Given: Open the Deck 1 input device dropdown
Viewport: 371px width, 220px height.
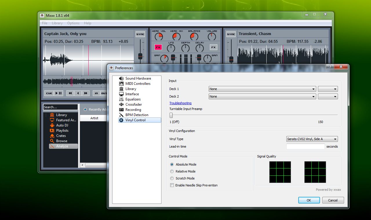Looking at the screenshot, I should [x=262, y=89].
